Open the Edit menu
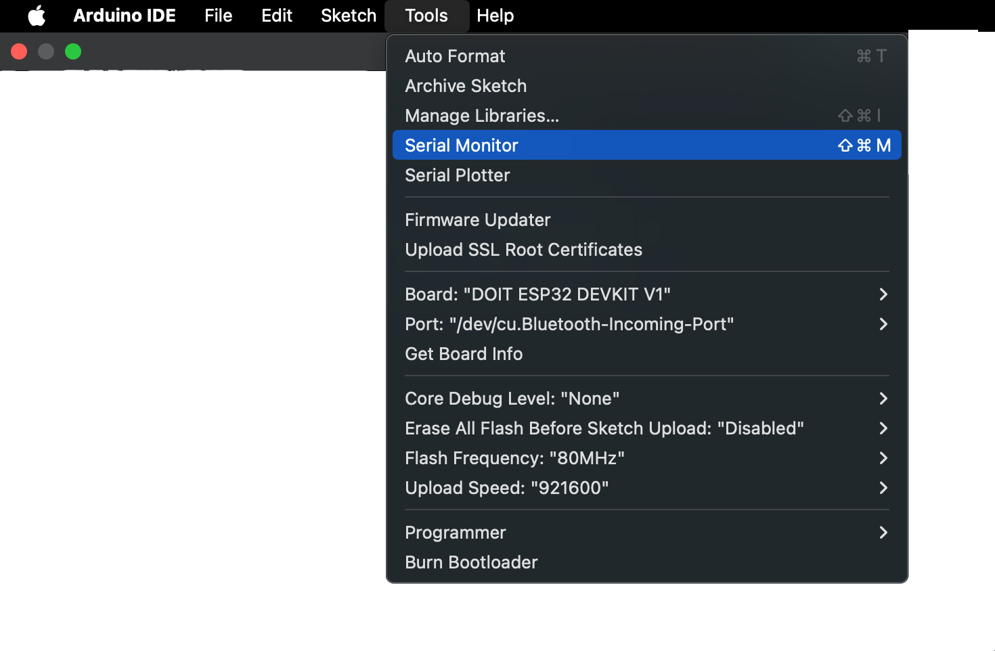Screen dimensions: 995x651 [x=277, y=15]
